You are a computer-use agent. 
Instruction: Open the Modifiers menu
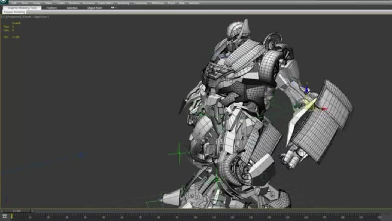pyautogui.click(x=74, y=3)
